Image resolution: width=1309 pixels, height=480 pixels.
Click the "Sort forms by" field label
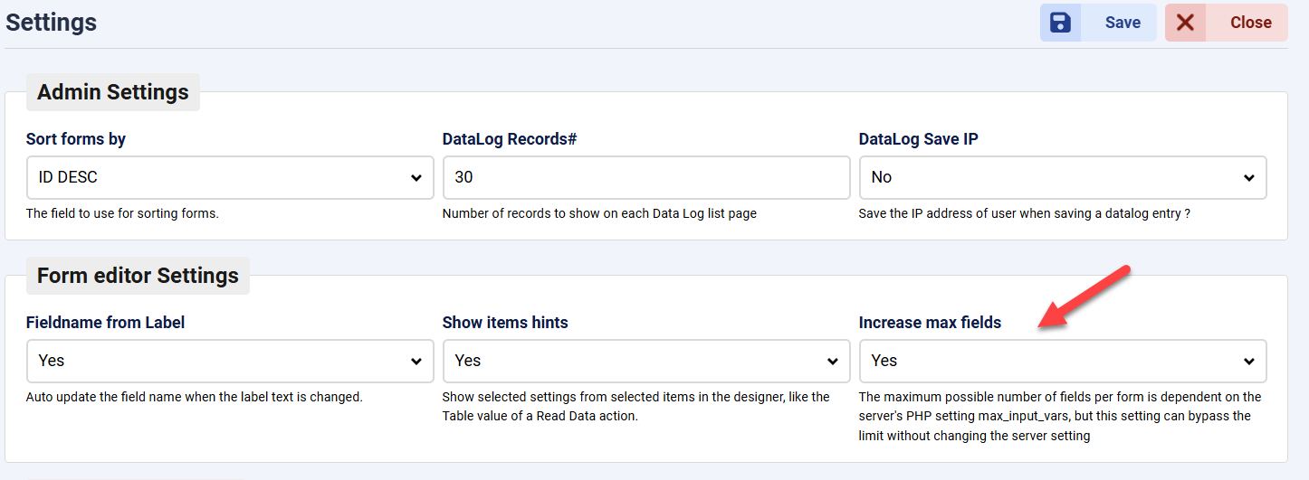click(76, 139)
